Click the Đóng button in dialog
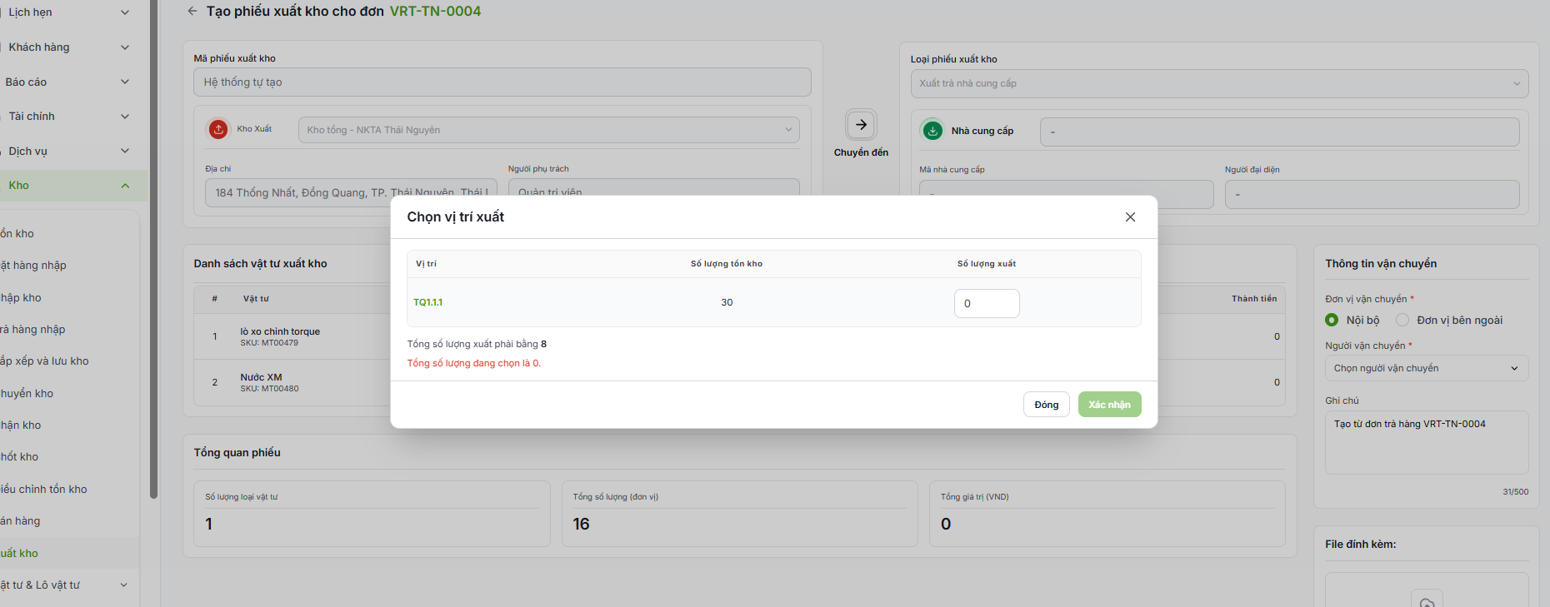 [1046, 405]
